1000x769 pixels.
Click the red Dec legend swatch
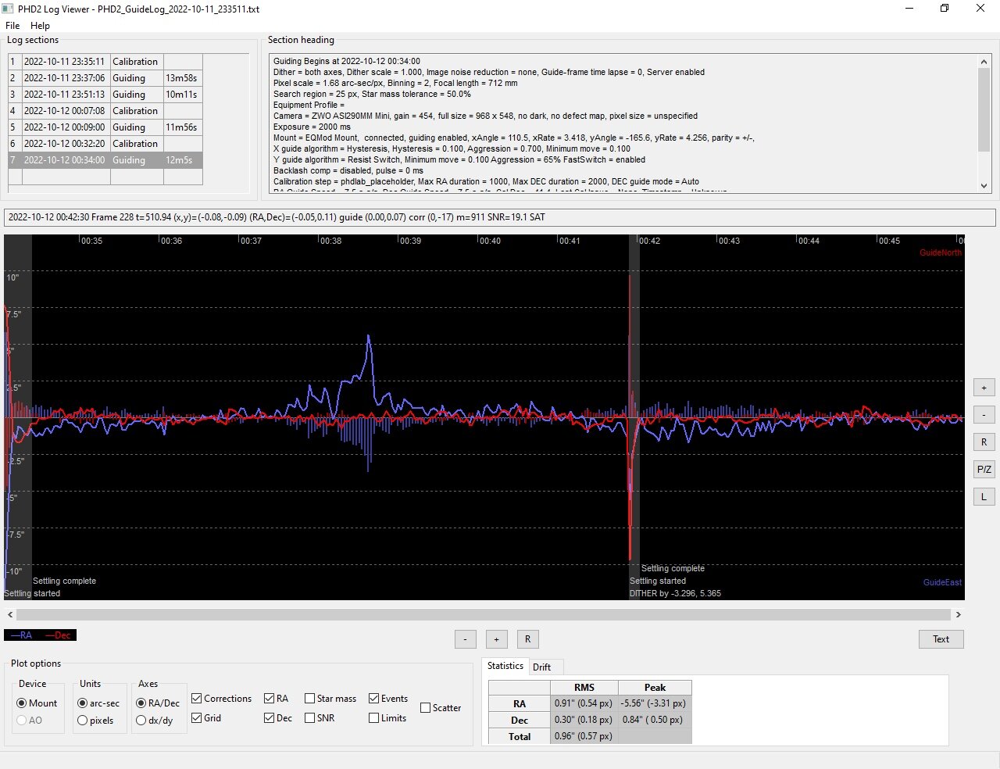[x=58, y=635]
